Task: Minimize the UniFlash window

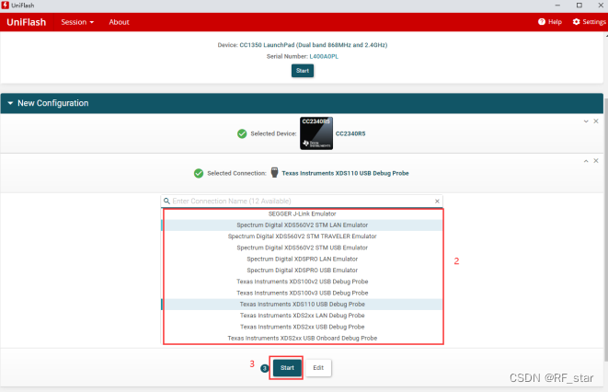Action: 557,5
